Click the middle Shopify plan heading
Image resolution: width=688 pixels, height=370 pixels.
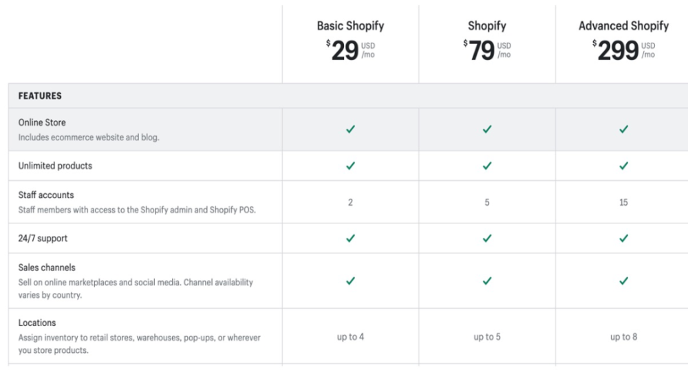(487, 26)
